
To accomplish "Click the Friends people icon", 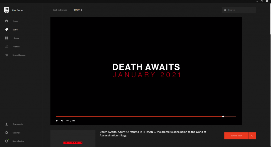I will [7, 47].
